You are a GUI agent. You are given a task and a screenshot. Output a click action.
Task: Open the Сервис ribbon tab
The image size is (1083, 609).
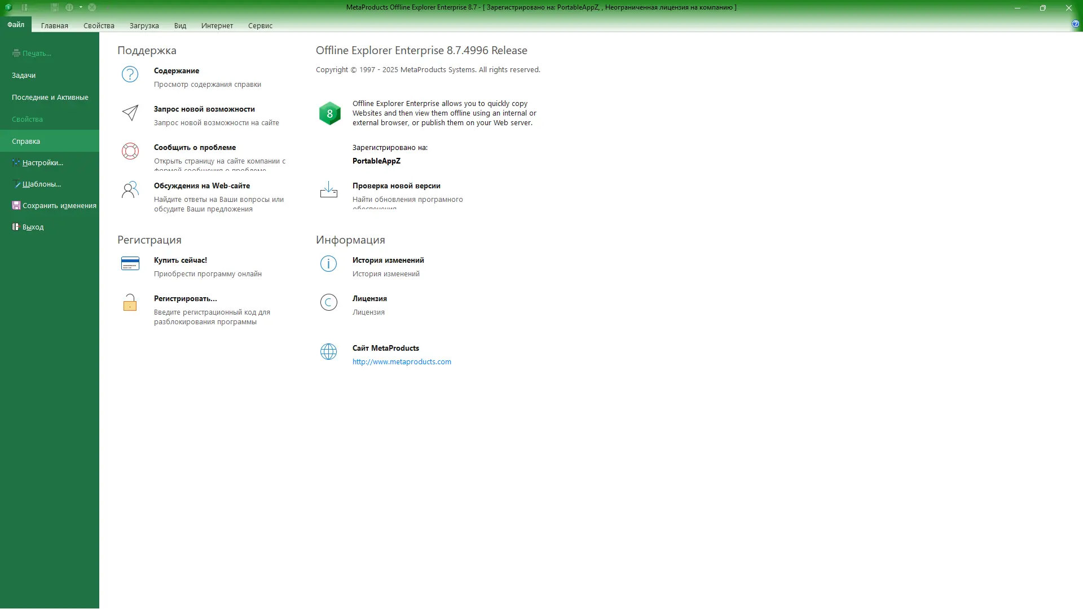260,25
